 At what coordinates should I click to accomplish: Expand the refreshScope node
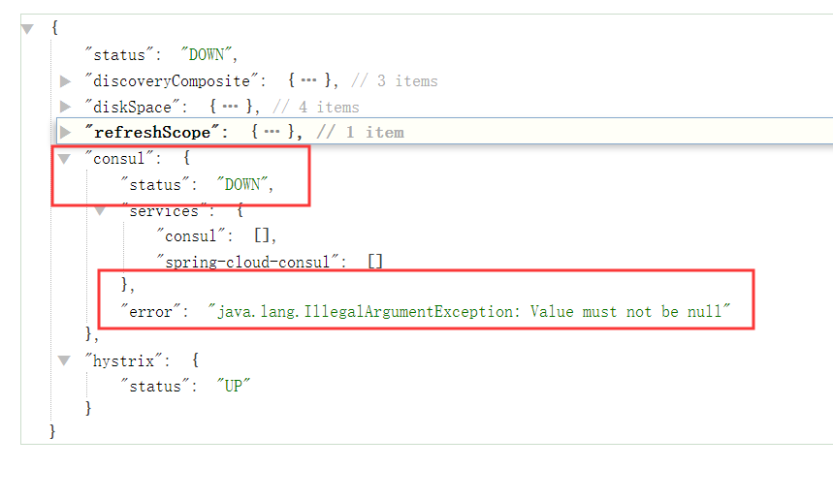[x=65, y=132]
